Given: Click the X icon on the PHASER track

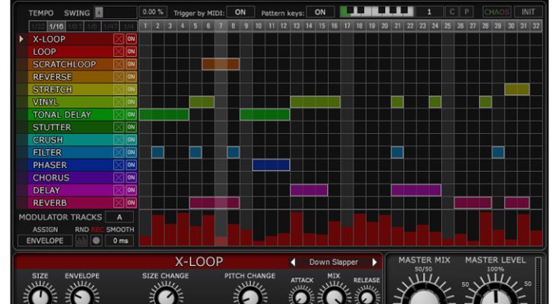Looking at the screenshot, I should click(118, 166).
